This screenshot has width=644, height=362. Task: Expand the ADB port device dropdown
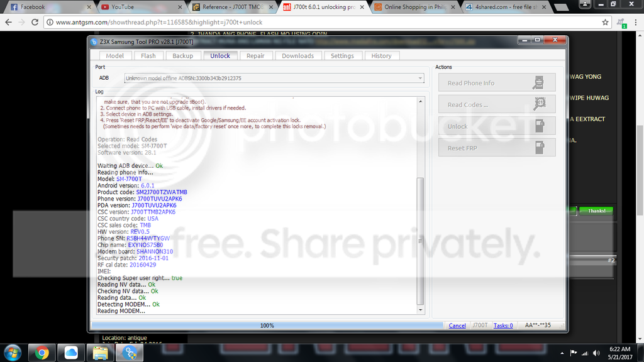420,78
